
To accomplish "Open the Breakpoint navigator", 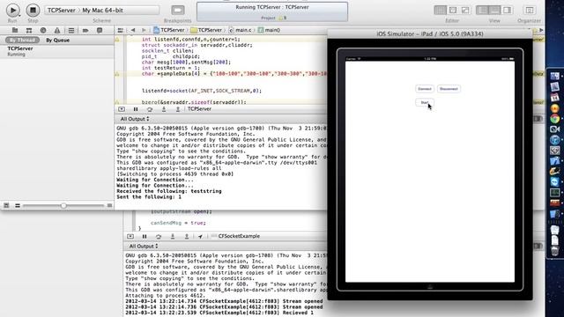I will tap(85, 30).
